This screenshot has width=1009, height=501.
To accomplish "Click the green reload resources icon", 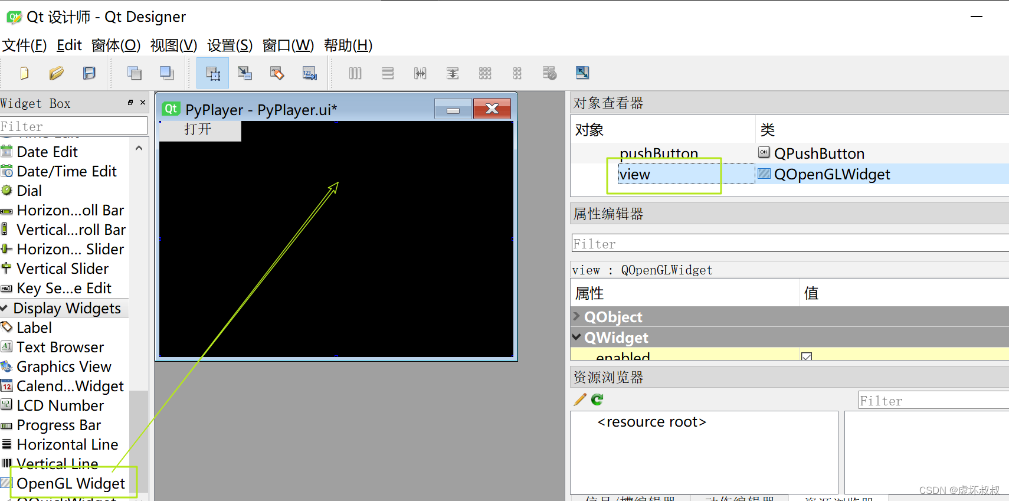I will (x=597, y=400).
